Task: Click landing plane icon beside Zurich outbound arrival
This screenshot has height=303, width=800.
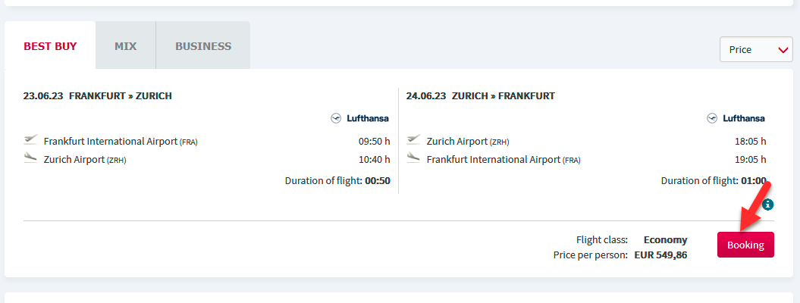Action: click(30, 158)
